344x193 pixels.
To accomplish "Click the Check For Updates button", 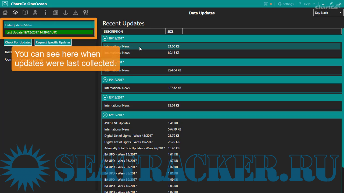I will point(18,42).
